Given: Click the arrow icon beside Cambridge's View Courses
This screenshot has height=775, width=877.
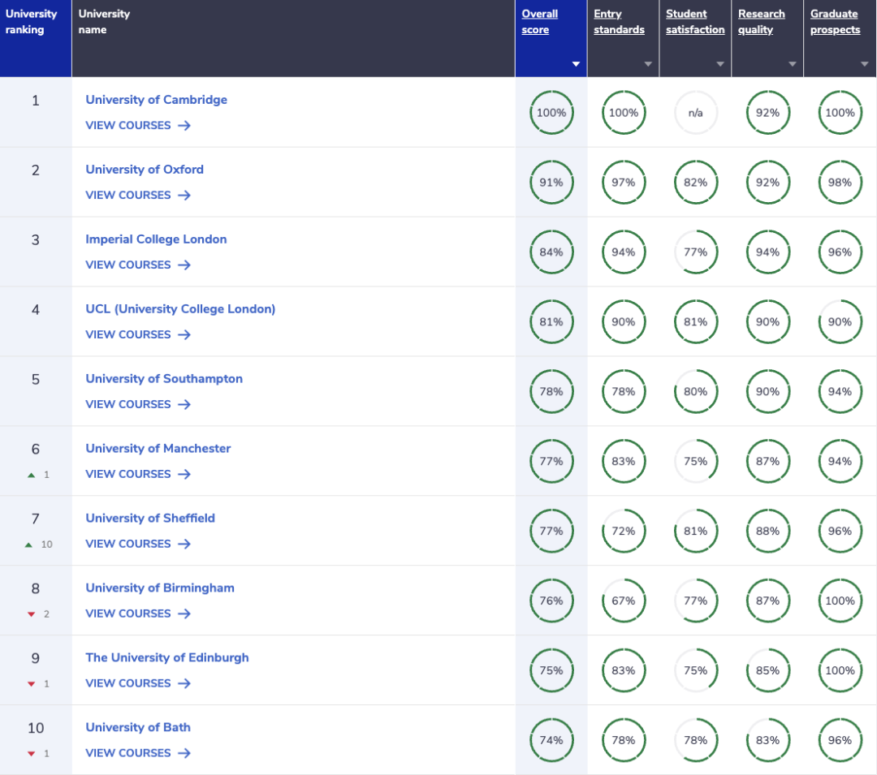Looking at the screenshot, I should (x=184, y=126).
